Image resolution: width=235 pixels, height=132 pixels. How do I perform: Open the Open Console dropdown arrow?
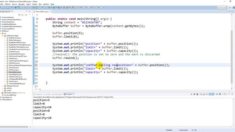[227, 94]
